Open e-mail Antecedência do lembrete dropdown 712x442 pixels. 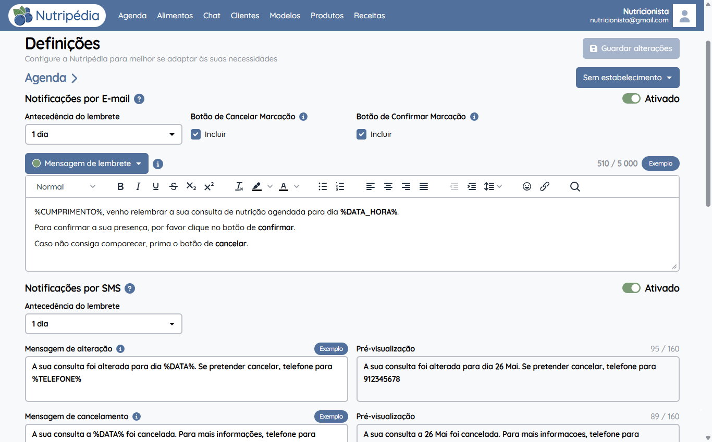pyautogui.click(x=104, y=134)
